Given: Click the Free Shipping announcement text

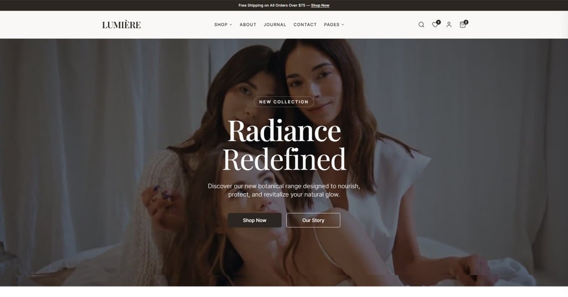Looking at the screenshot, I should (x=274, y=6).
